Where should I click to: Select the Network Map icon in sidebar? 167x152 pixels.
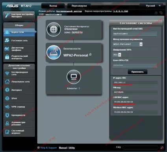coord(7,32)
